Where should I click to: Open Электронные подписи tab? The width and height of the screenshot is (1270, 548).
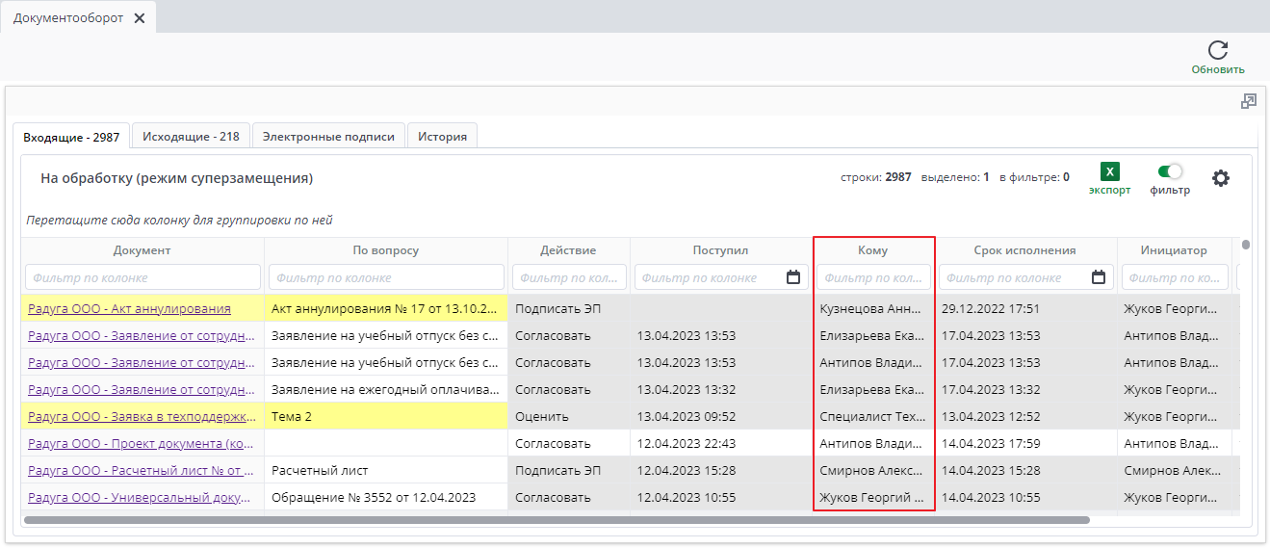(x=328, y=136)
